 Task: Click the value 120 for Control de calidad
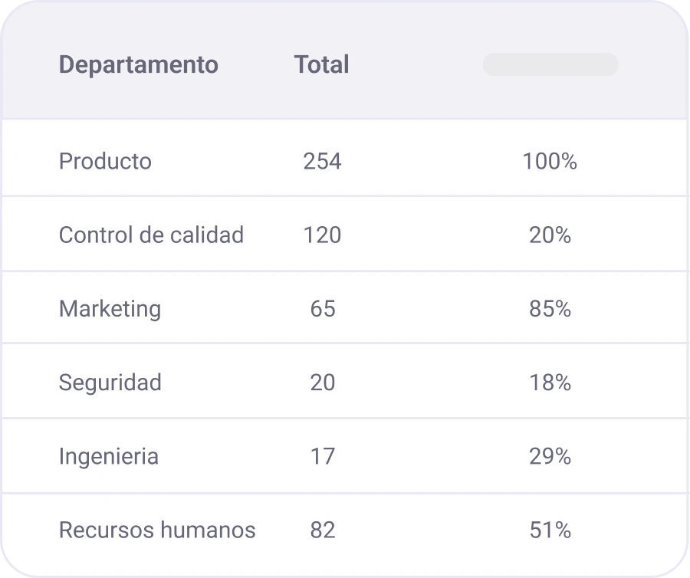tap(323, 235)
